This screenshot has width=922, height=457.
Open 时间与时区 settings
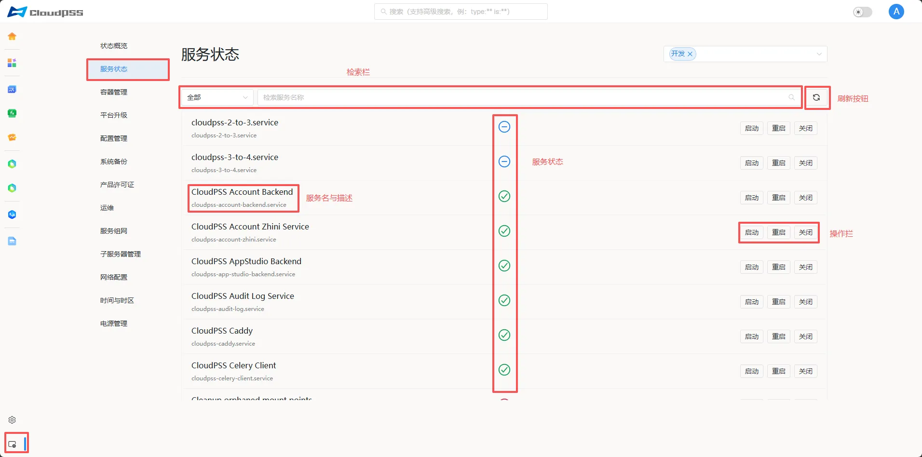[x=117, y=300]
